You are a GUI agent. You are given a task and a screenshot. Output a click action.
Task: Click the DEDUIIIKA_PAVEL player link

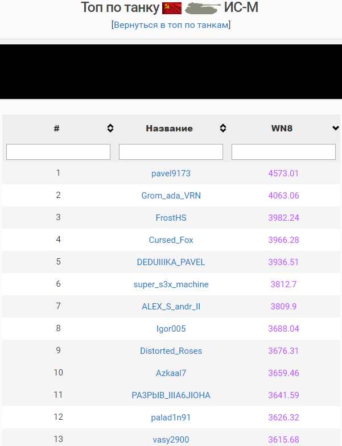pos(171,262)
